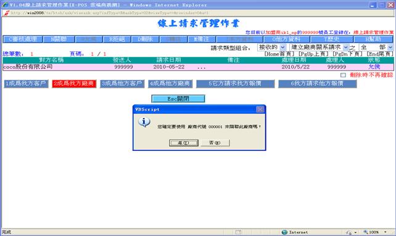The image size is (396, 236).
Task: Click the 2010-05-22 request date cell
Action: tap(169, 67)
